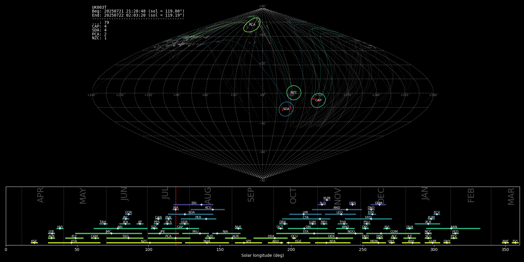Click the HVI shower bar on timeline
The image size is (524, 262).
pos(60,229)
